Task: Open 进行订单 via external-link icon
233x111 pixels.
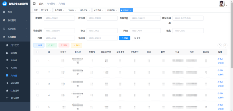Action: coord(7,98)
